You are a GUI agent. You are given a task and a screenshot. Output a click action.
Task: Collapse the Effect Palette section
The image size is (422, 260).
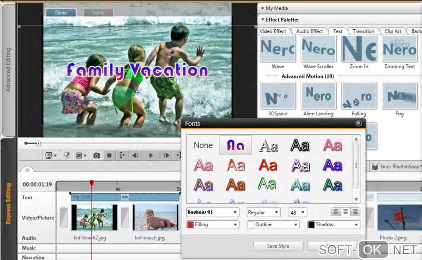[x=263, y=19]
